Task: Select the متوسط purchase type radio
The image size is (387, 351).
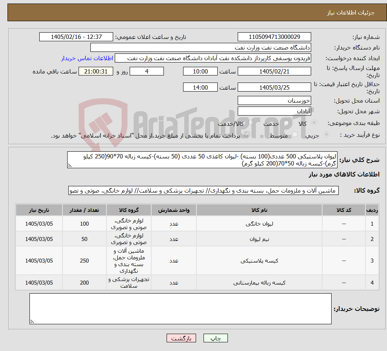Action: pos(295,134)
